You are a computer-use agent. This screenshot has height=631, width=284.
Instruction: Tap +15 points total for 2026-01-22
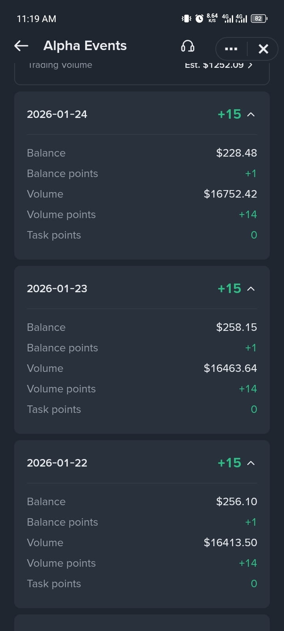(230, 463)
